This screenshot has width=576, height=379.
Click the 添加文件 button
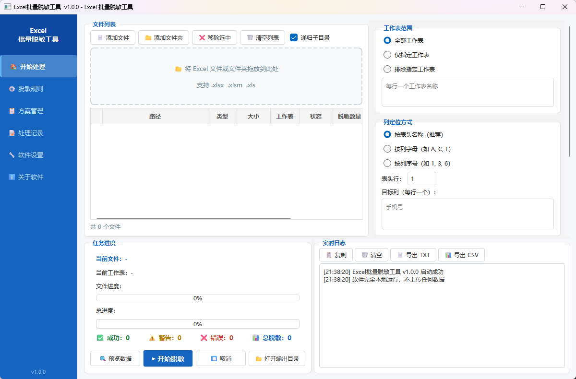click(113, 38)
